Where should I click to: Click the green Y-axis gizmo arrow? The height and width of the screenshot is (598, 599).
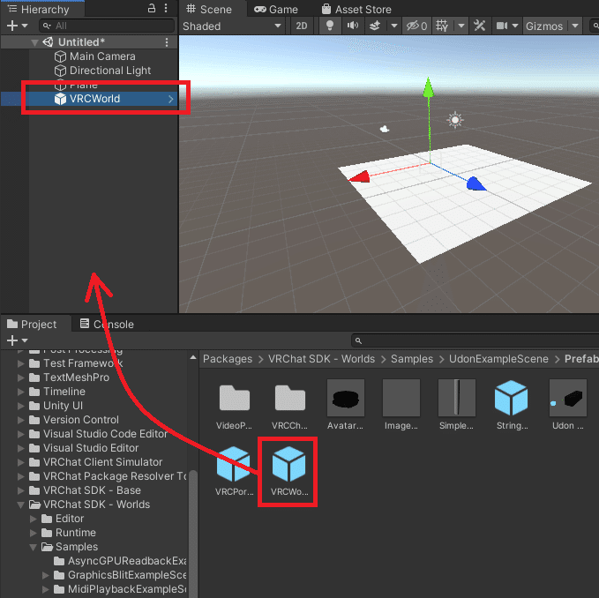[x=428, y=87]
